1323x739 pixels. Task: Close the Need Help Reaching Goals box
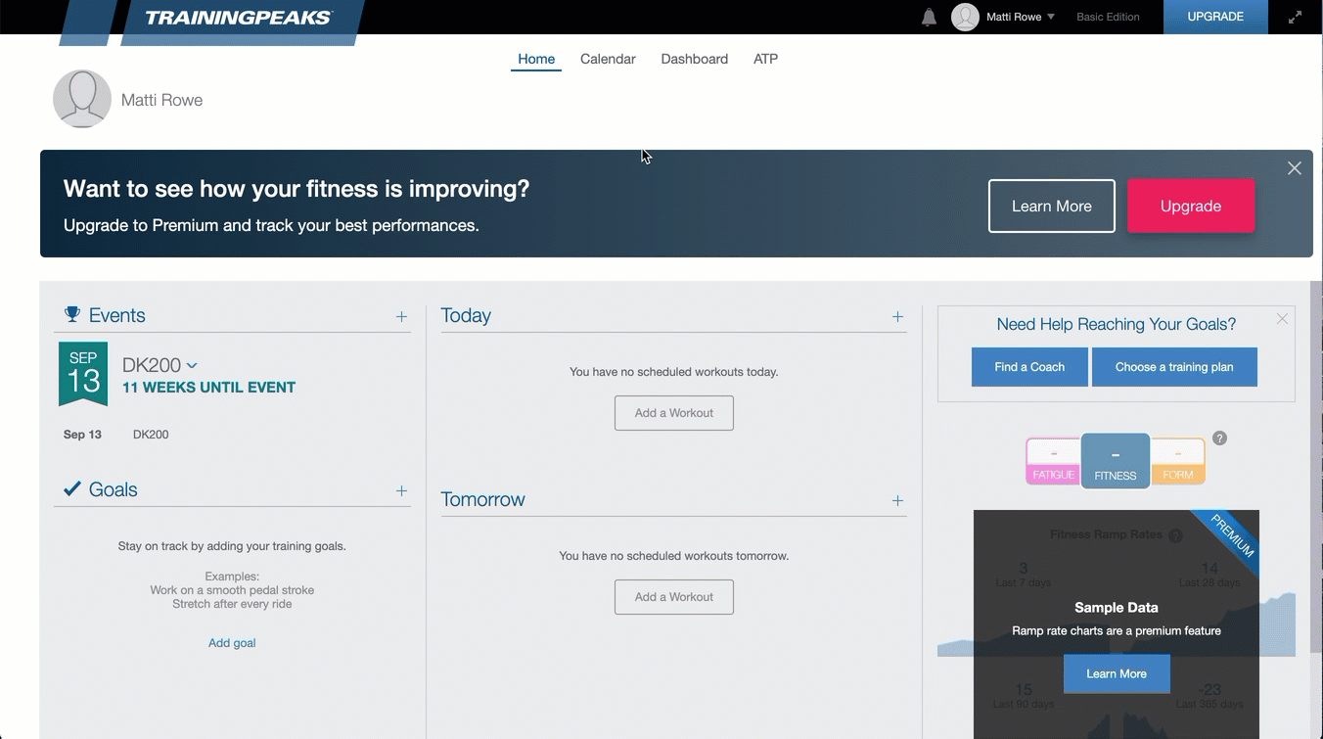point(1282,319)
